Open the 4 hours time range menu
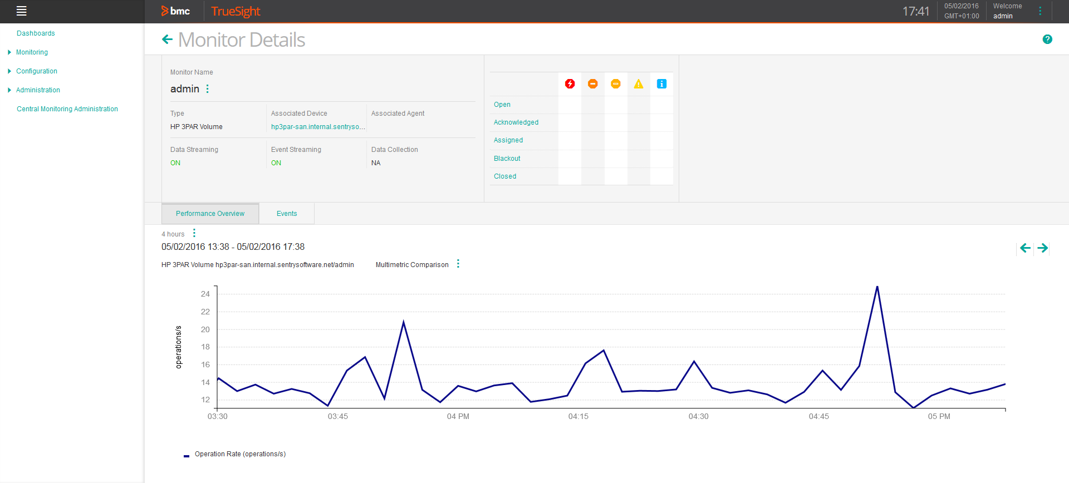 pyautogui.click(x=194, y=233)
